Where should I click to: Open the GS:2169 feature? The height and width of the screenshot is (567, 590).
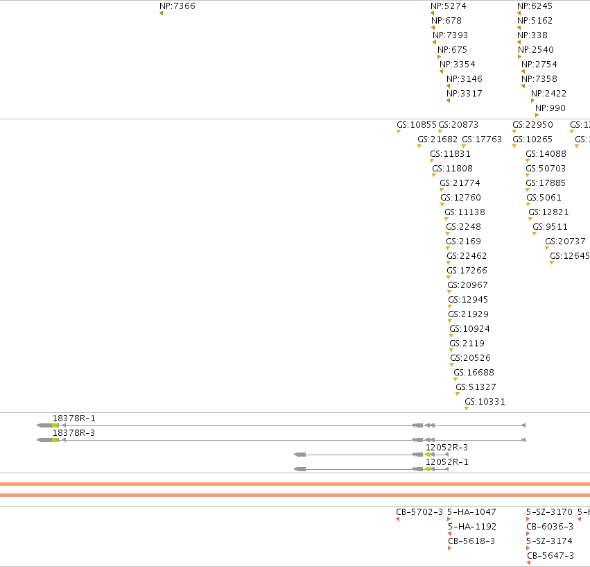[x=463, y=242]
